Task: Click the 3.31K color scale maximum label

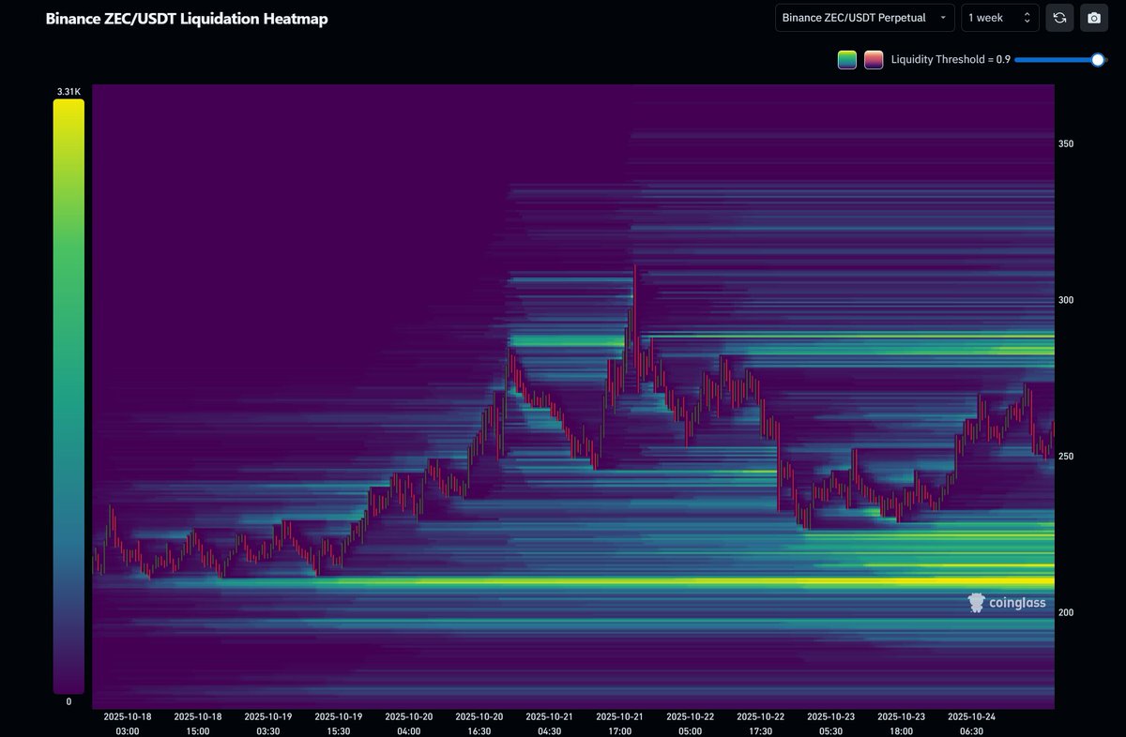Action: pyautogui.click(x=68, y=92)
